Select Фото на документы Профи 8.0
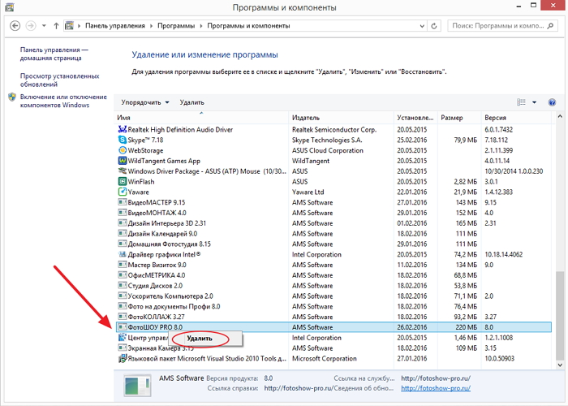568x406 pixels. (x=333, y=307)
